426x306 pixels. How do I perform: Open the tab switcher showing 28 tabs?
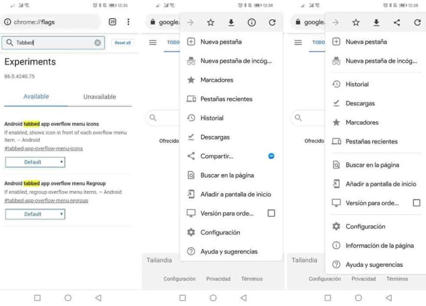[113, 22]
